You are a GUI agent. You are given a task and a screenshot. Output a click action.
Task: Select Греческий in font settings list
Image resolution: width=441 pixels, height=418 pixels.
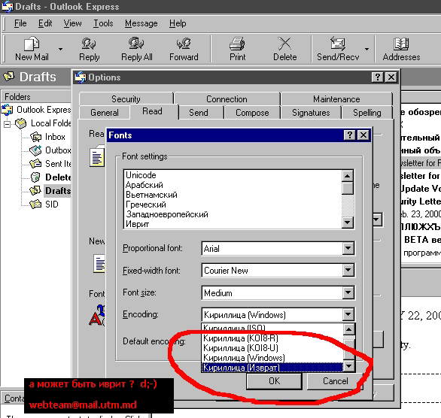point(233,204)
